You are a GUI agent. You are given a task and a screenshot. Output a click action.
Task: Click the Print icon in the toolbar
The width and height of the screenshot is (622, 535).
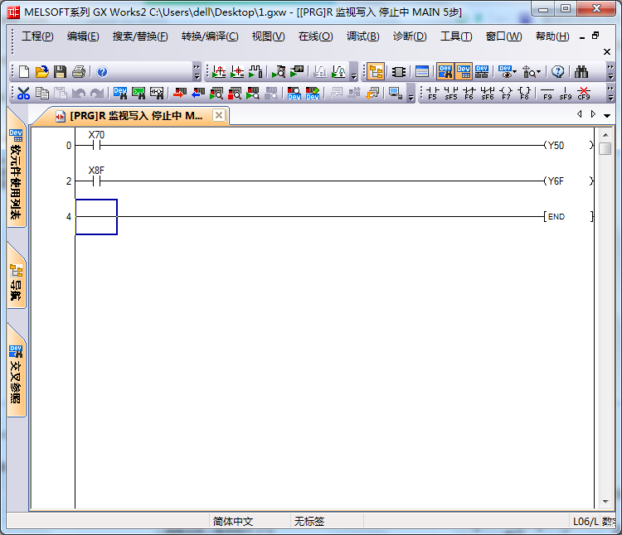point(79,72)
